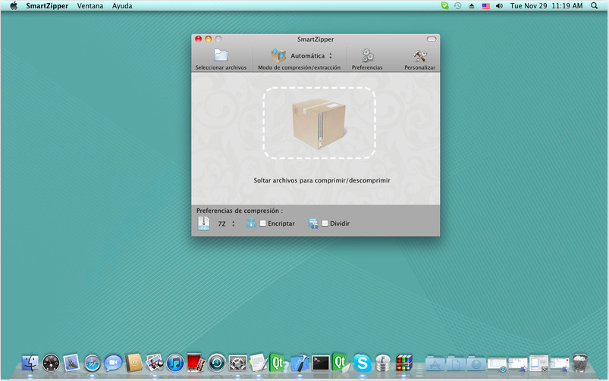
Task: Launch Skype from the dock
Action: pos(363,364)
